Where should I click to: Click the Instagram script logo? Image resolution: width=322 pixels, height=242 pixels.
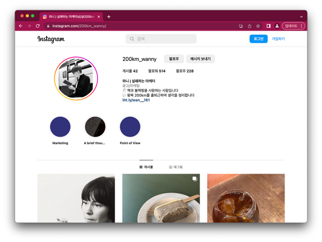click(51, 39)
